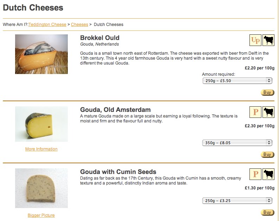Click the 'P' pasteurised icon for Old Amsterdam

255,112
